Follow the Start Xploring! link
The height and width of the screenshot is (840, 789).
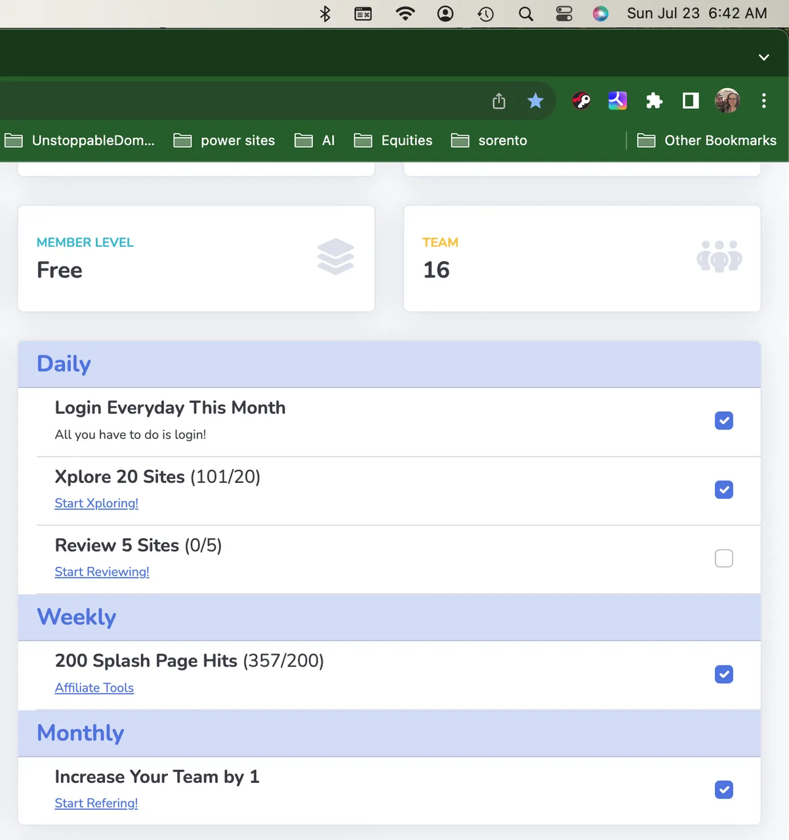[96, 503]
